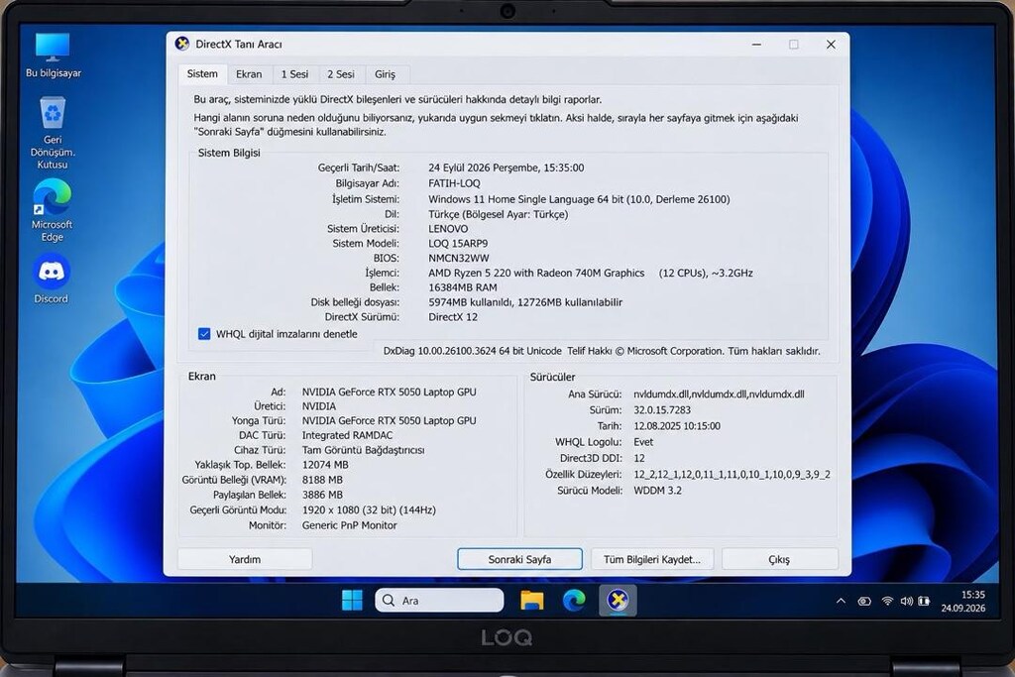The width and height of the screenshot is (1015, 677).
Task: Click the 5974MB page file usage text
Action: pos(525,302)
